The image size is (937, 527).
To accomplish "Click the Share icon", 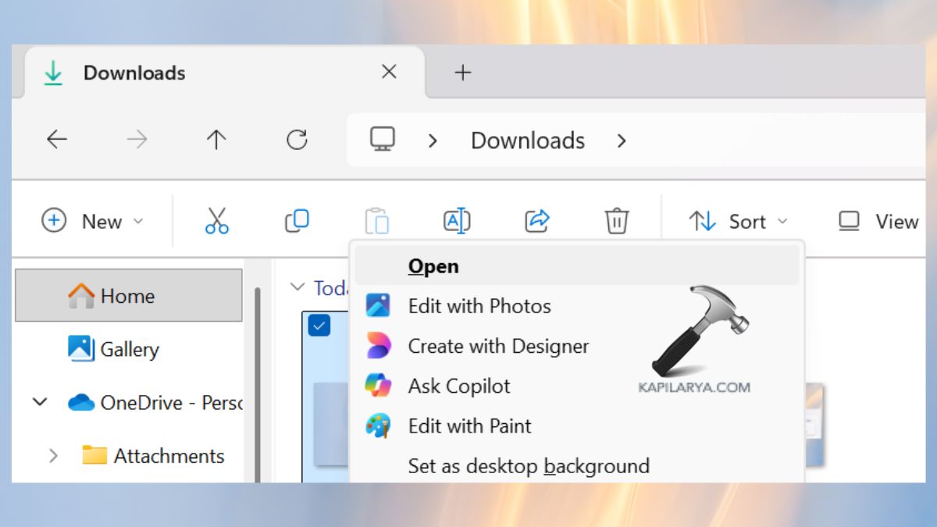I will (x=536, y=221).
